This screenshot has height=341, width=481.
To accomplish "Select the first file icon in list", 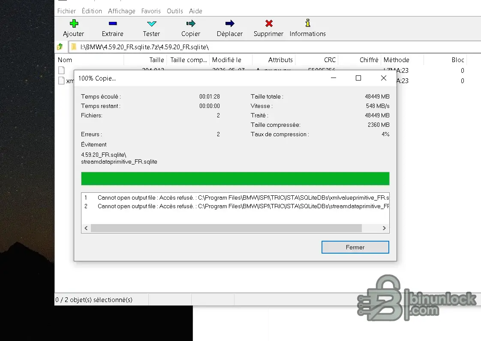I will 61,70.
